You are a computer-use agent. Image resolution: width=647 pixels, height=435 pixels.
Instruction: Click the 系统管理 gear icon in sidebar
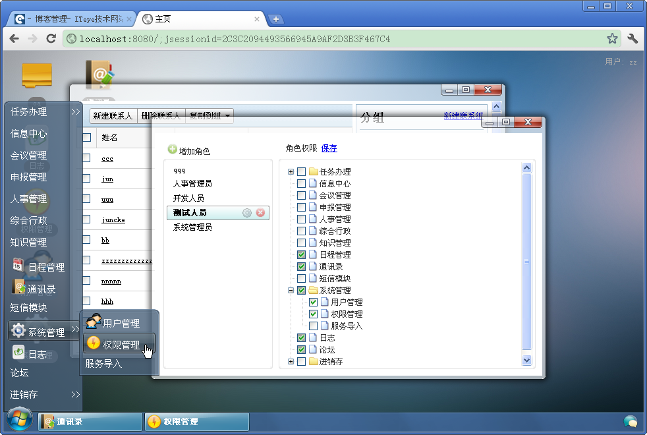point(19,331)
